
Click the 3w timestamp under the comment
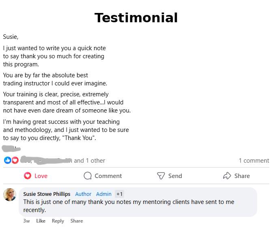click(x=26, y=221)
